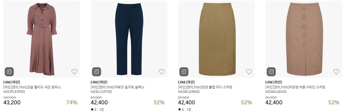Image resolution: width=344 pixels, height=112 pixels.
Task: Click the Instagram icon on the beige button skirt
Action: (271, 72)
